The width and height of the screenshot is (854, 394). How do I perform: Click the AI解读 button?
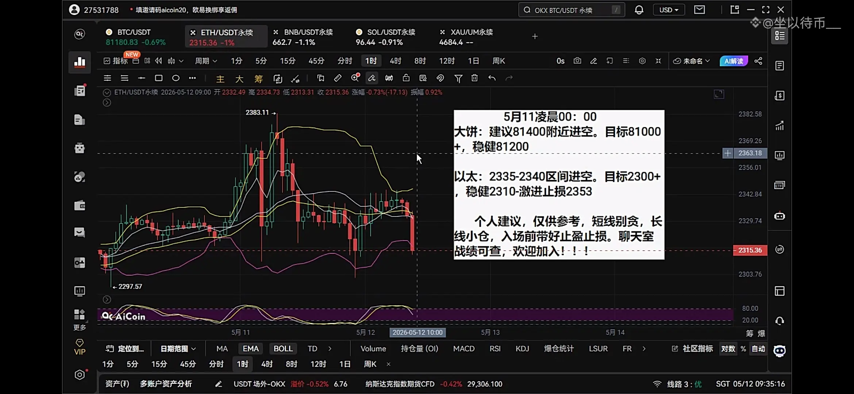pos(734,61)
